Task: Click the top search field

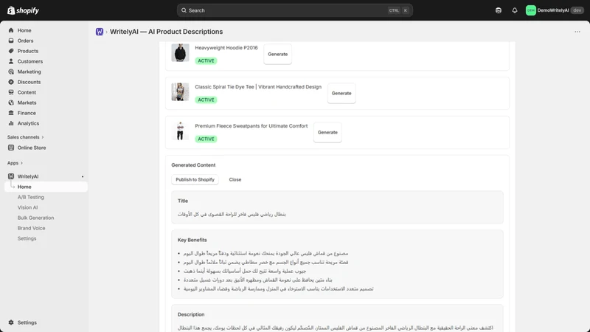Action: [294, 10]
